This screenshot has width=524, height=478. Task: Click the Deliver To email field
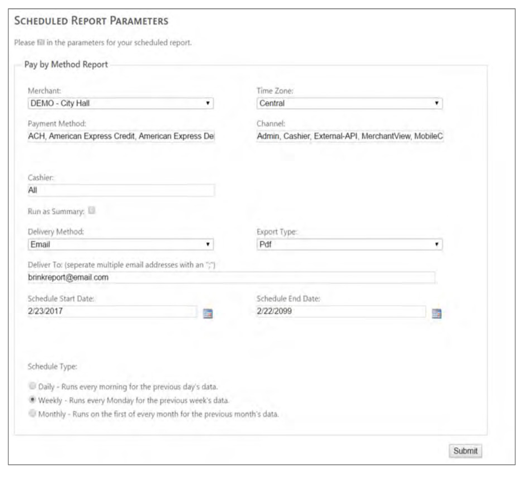coord(231,277)
